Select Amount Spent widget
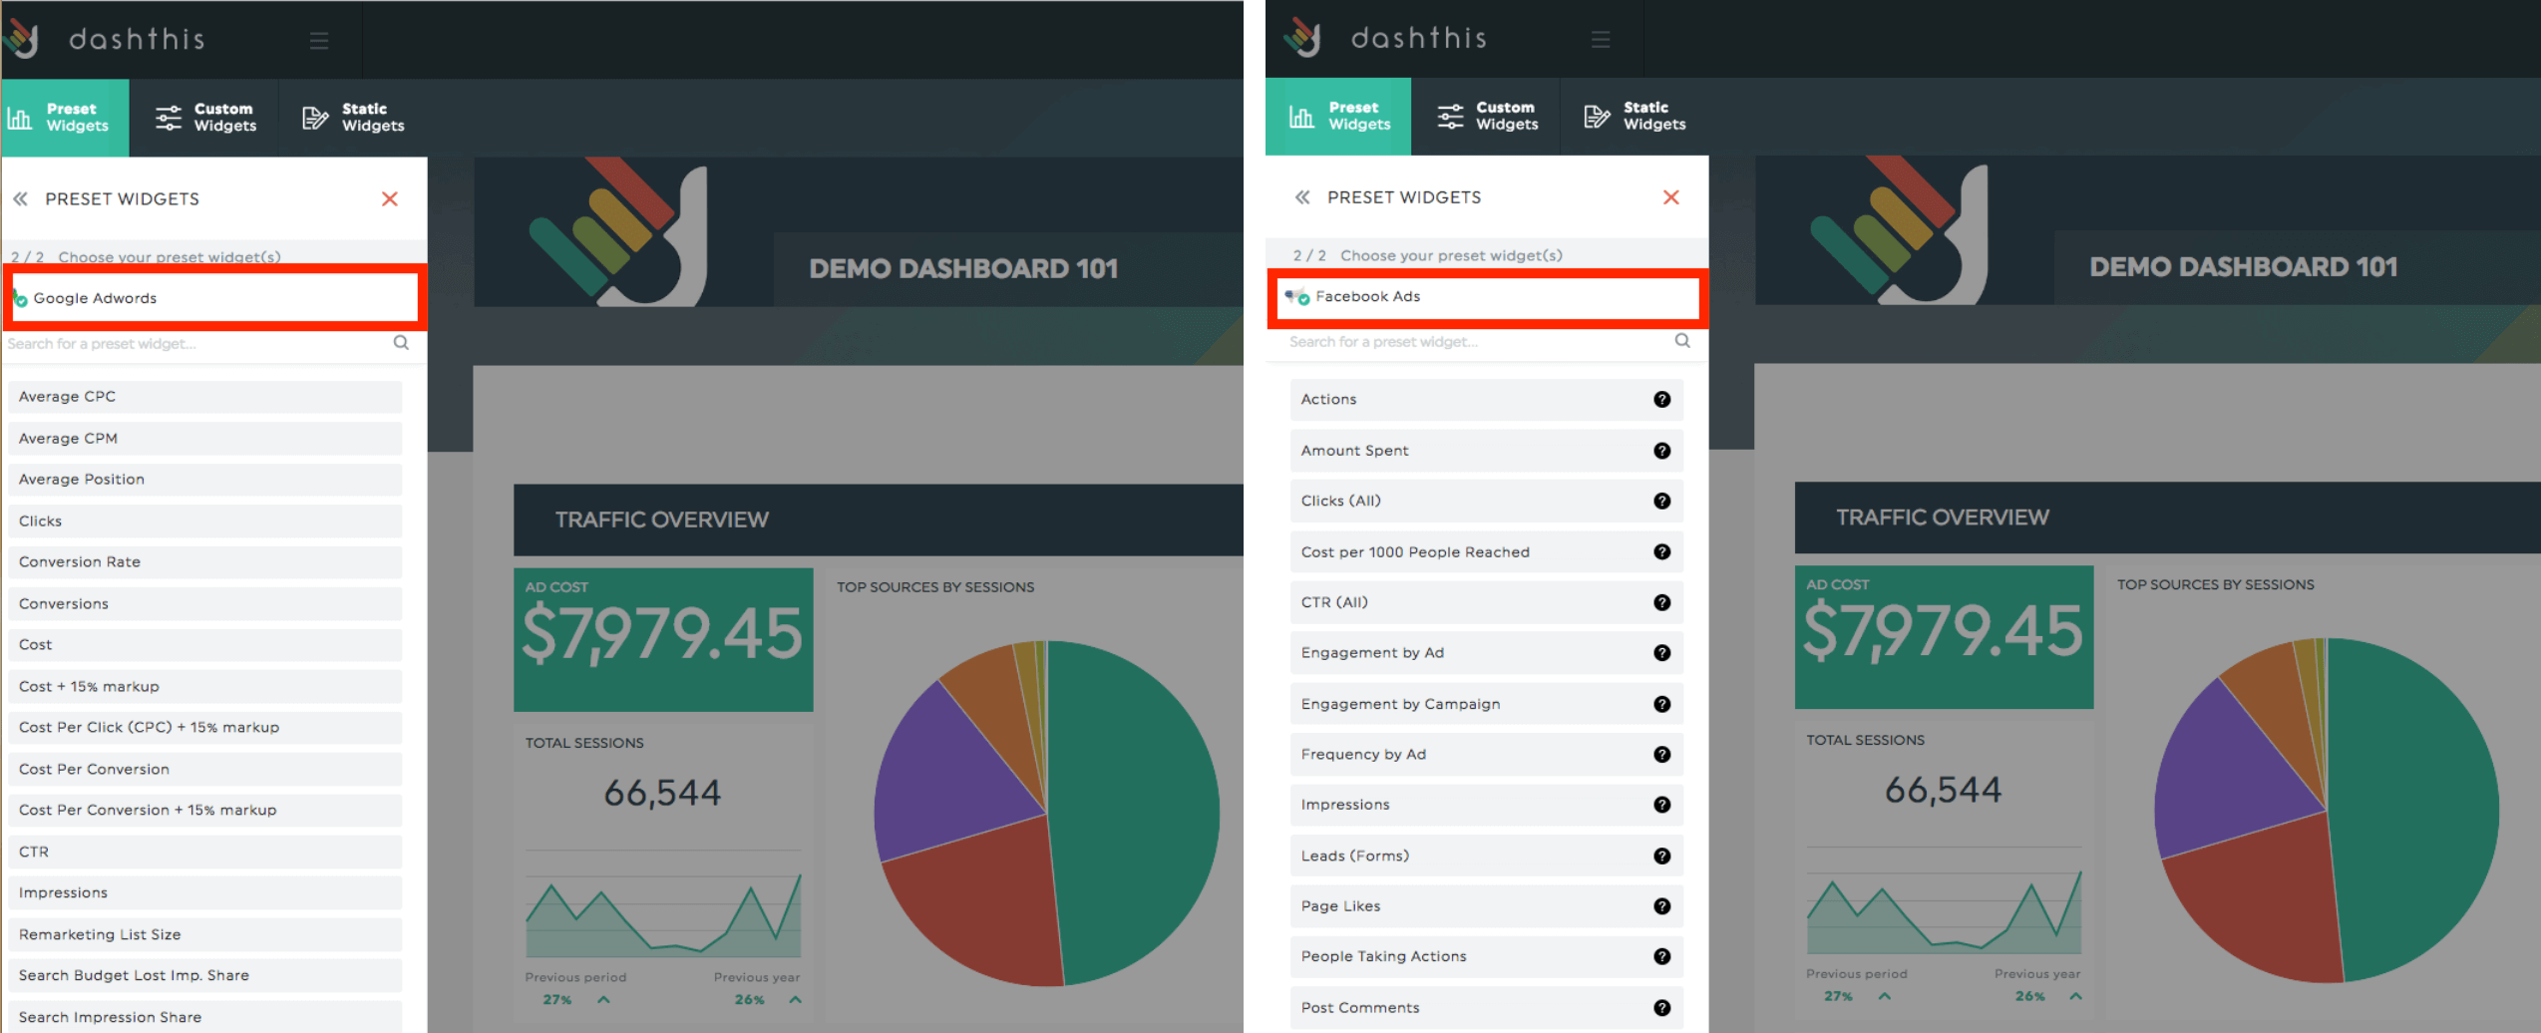The height and width of the screenshot is (1033, 2541). pyautogui.click(x=1486, y=451)
